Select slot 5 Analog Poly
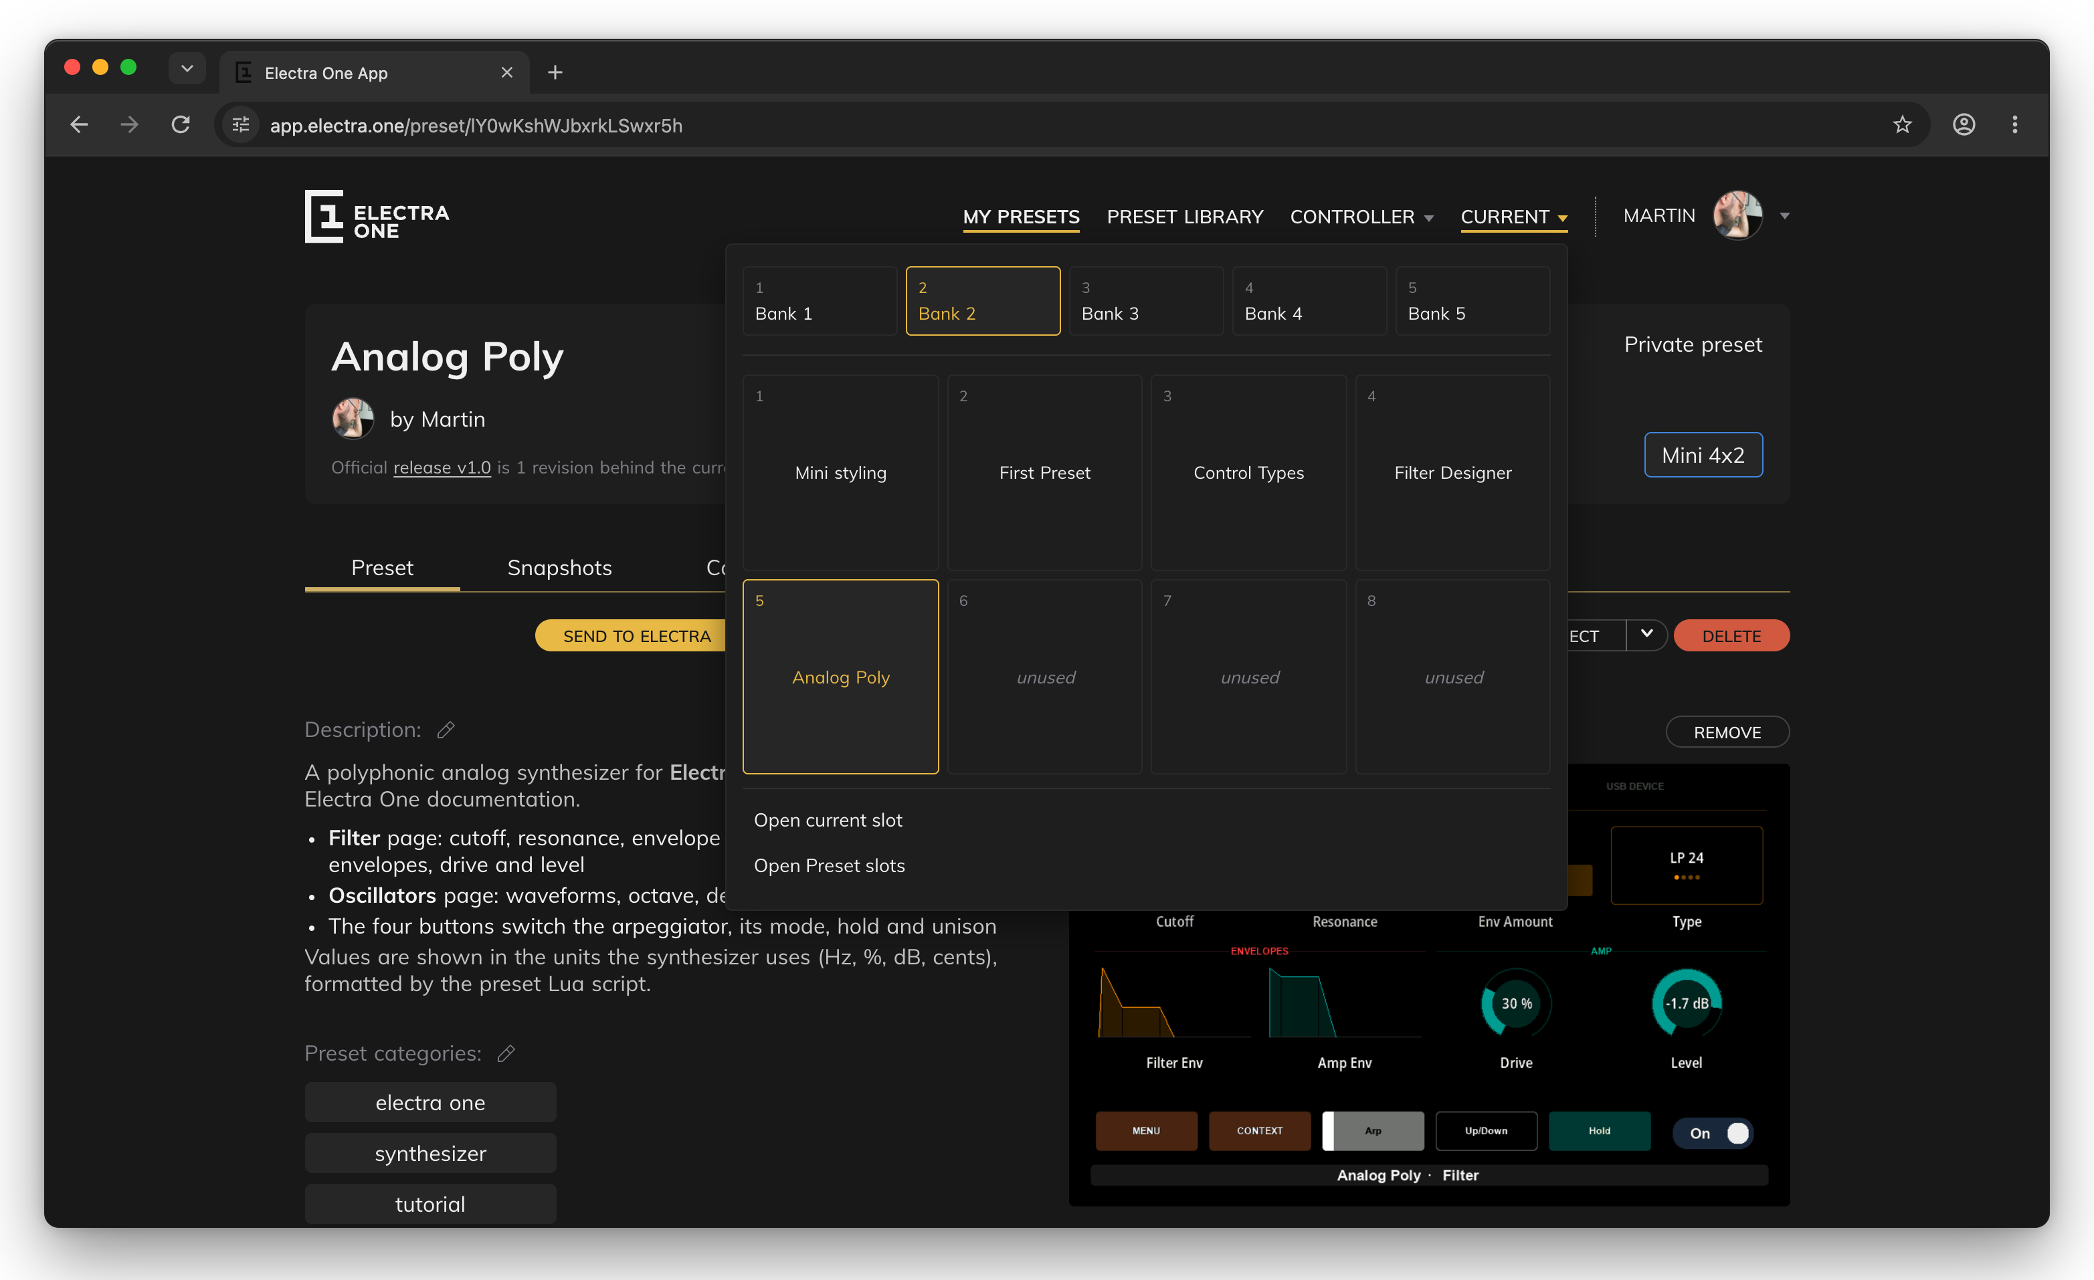This screenshot has width=2094, height=1280. [x=840, y=677]
